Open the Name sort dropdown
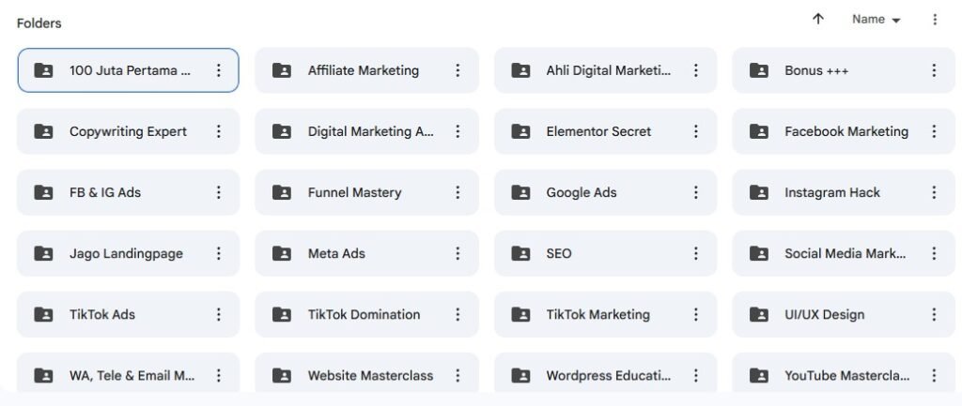This screenshot has width=962, height=406. click(x=876, y=20)
